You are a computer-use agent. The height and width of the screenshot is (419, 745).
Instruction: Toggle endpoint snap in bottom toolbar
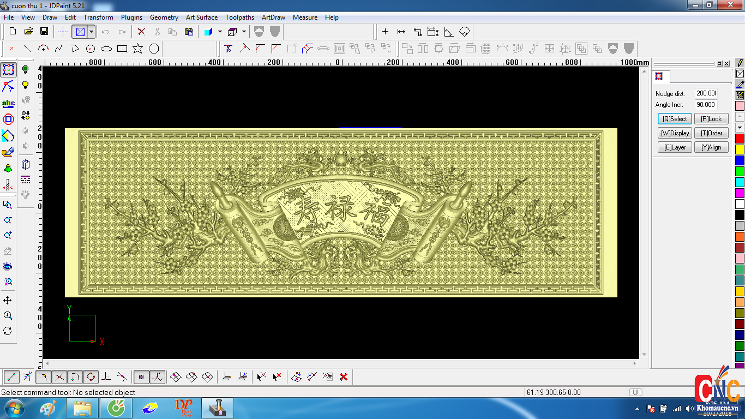12,376
